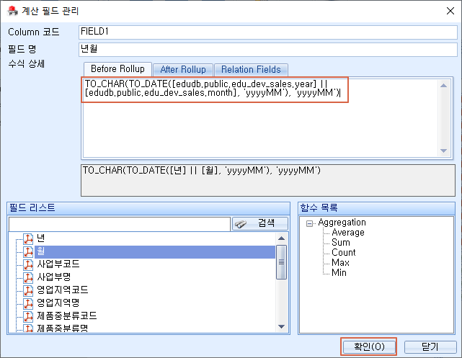This screenshot has height=358, width=462.
Task: Collapse the Aggregation function group
Action: [x=309, y=224]
